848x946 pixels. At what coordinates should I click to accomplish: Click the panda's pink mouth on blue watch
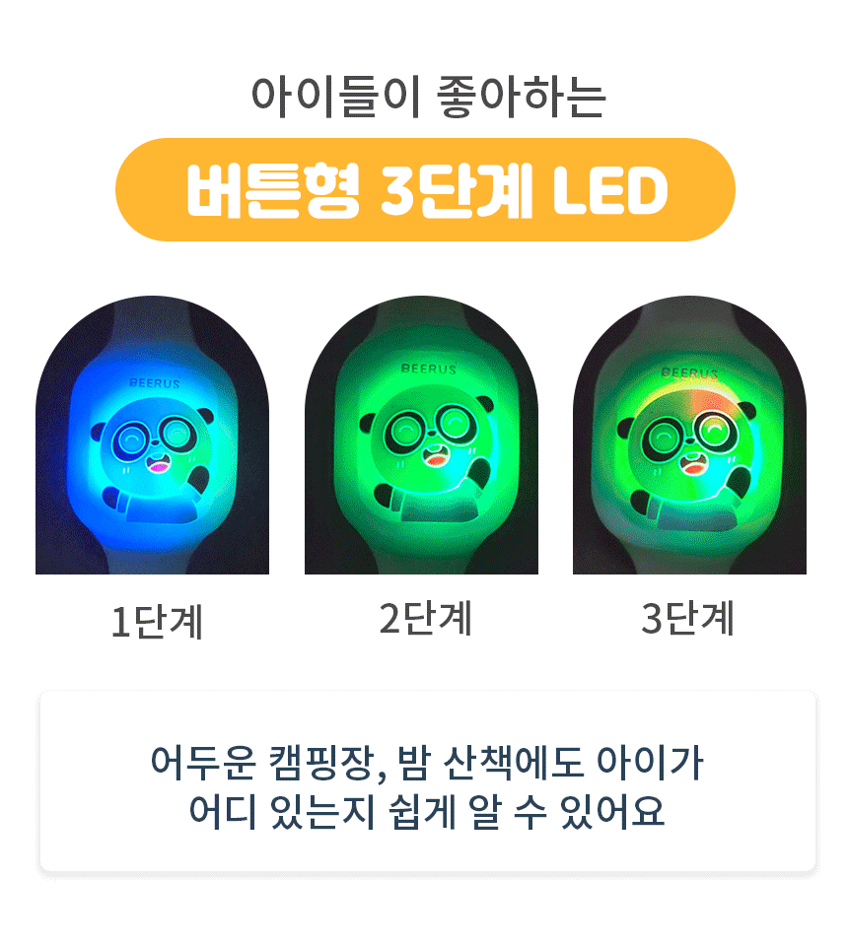click(158, 464)
